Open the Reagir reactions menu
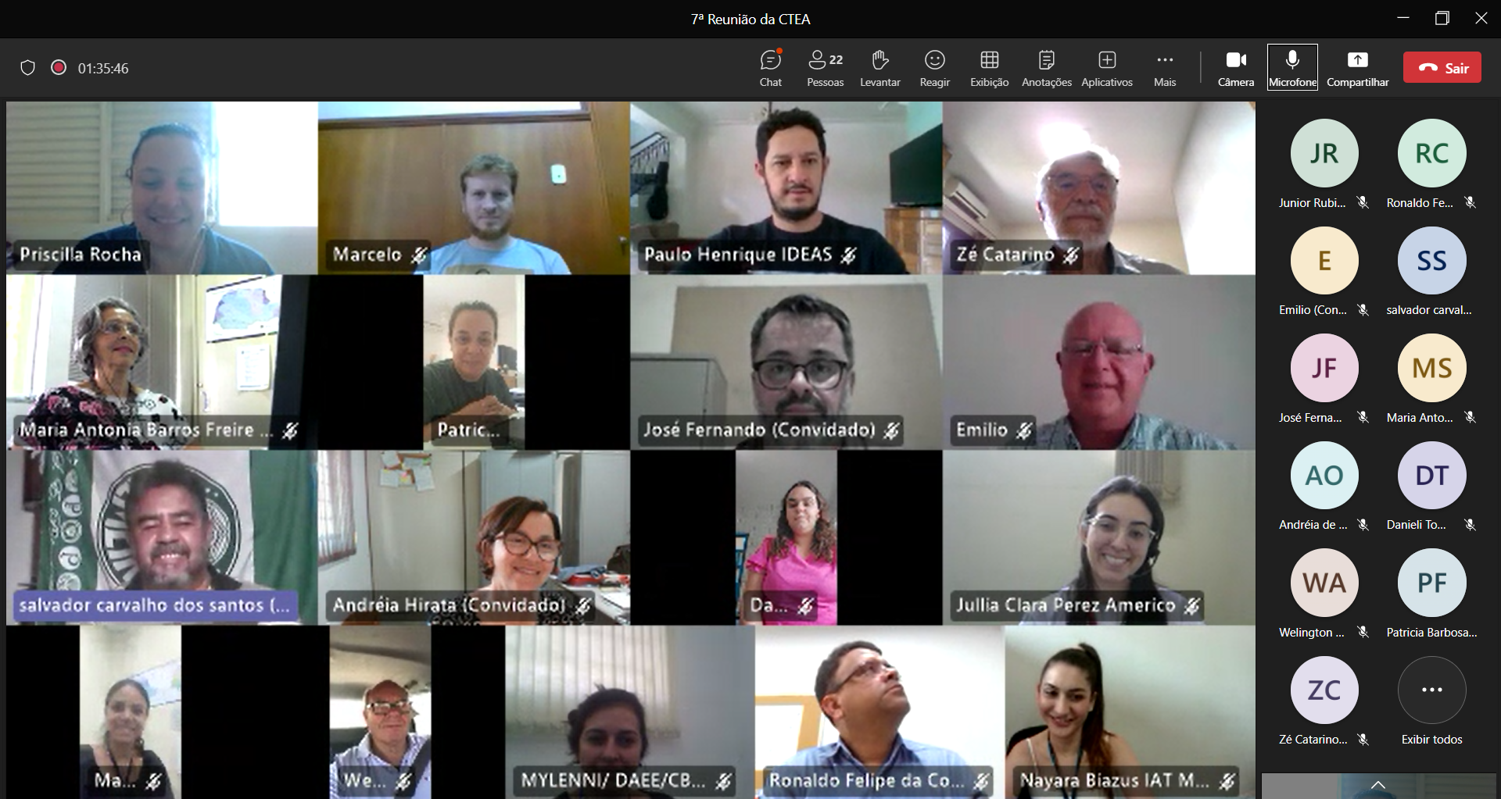Viewport: 1501px width, 799px height. [x=935, y=68]
